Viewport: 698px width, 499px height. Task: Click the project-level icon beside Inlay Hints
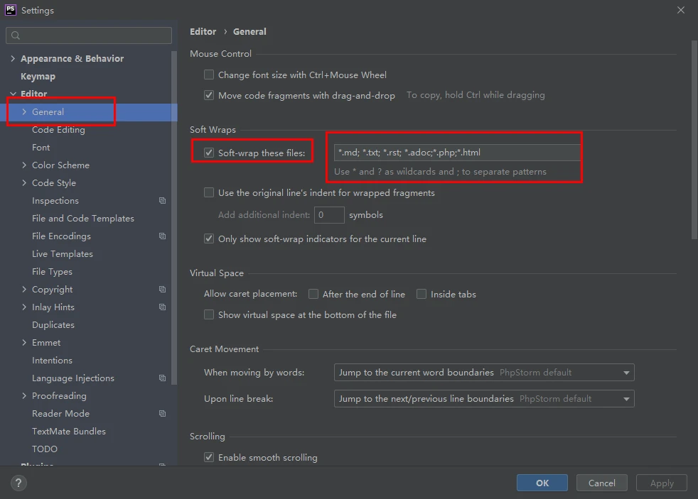tap(162, 307)
